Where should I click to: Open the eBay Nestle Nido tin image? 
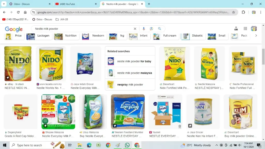point(18,64)
